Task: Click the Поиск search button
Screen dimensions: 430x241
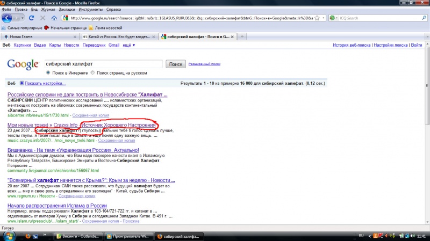Action: coord(176,64)
